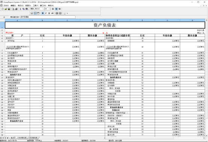Toggle italic formatting

(46, 13)
